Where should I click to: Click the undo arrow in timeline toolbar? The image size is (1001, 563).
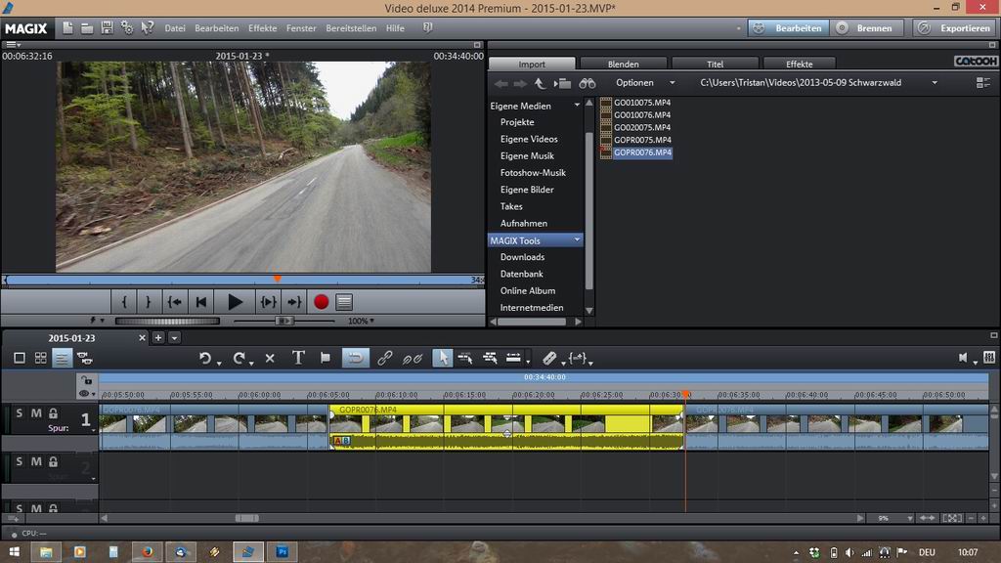205,359
